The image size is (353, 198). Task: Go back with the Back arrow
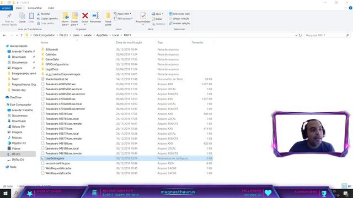click(4, 35)
